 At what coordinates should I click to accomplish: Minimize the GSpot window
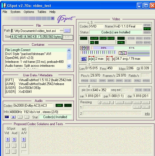pyautogui.click(x=140, y=6)
